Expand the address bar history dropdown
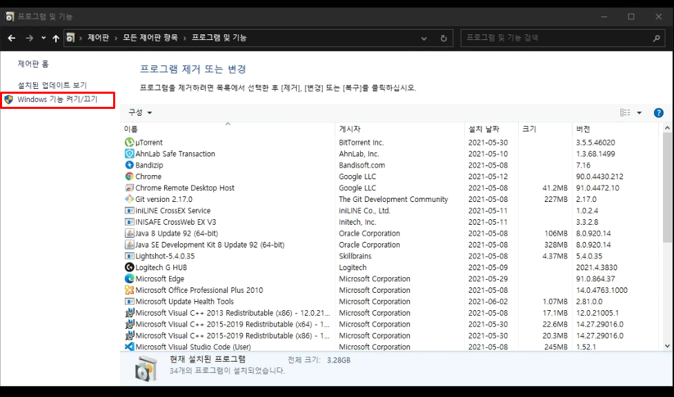Image resolution: width=674 pixels, height=397 pixels. 424,38
